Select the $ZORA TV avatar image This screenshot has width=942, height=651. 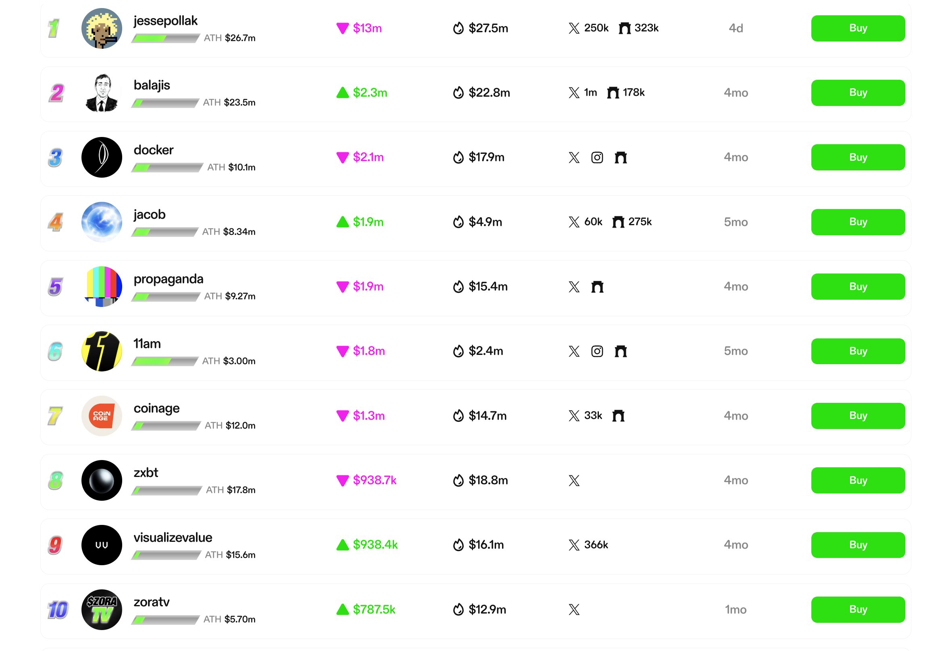102,610
